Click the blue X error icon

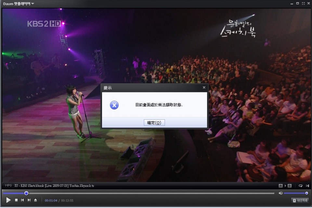114,105
